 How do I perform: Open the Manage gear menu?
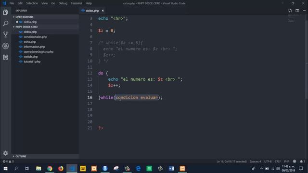5,153
